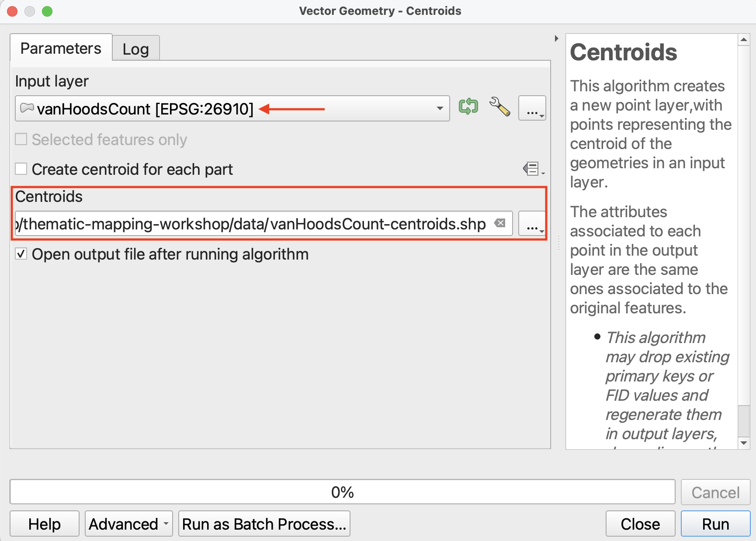The image size is (756, 541).
Task: Uncheck Open output file after running algorithm
Action: point(21,254)
